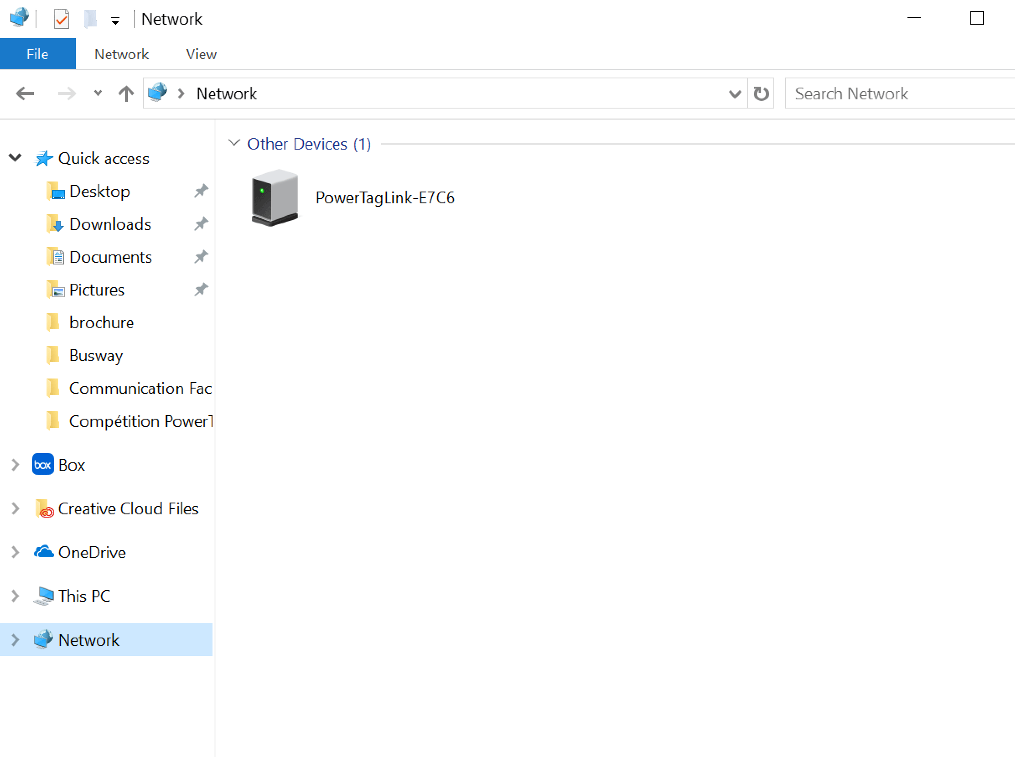
Task: Open Desktop in the navigation pane
Action: click(100, 191)
